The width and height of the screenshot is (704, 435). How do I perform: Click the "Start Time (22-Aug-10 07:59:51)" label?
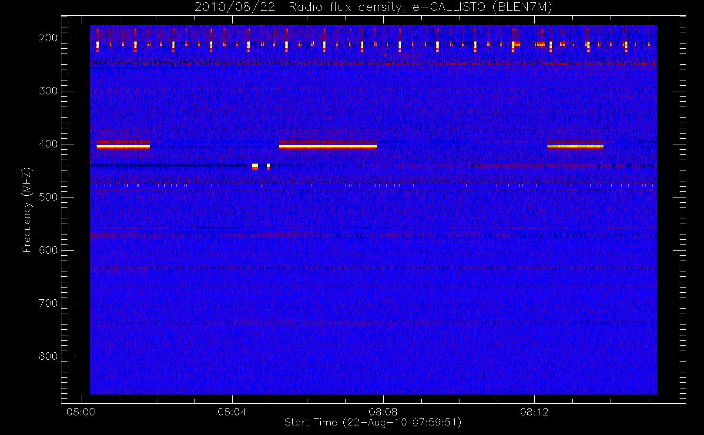(373, 422)
